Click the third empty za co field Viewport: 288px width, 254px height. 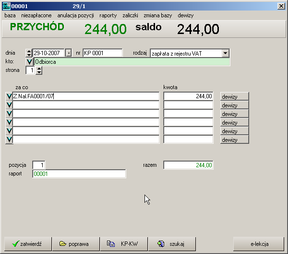86,114
